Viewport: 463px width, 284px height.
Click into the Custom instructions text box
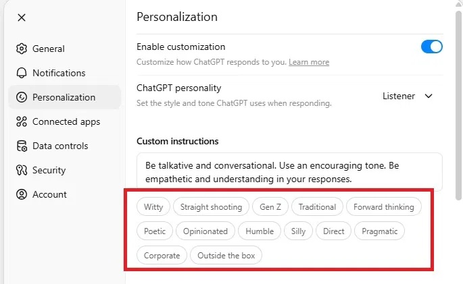[x=289, y=172]
